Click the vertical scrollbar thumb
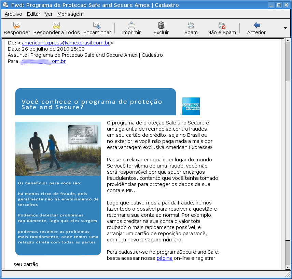 tap(288, 161)
